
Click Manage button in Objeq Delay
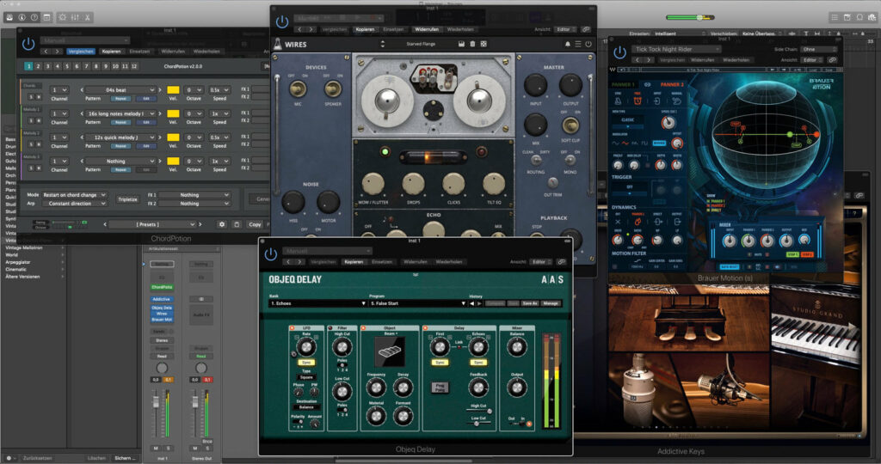click(551, 303)
